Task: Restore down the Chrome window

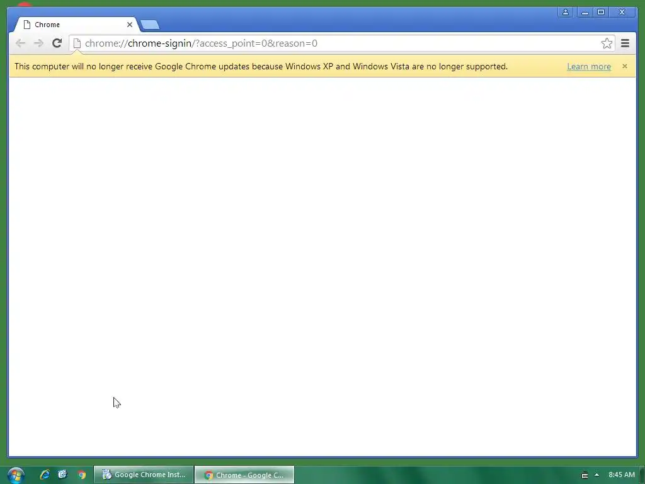Action: [x=601, y=13]
